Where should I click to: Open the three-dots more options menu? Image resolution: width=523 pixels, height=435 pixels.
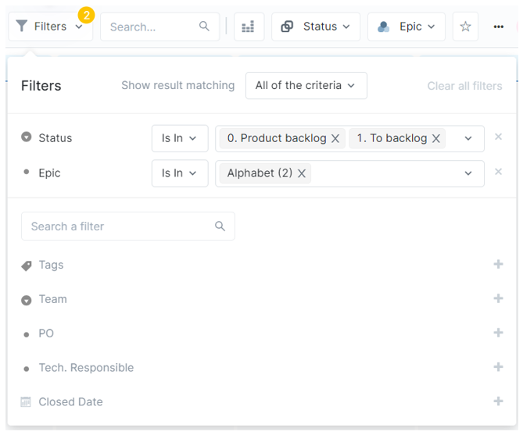tap(498, 27)
